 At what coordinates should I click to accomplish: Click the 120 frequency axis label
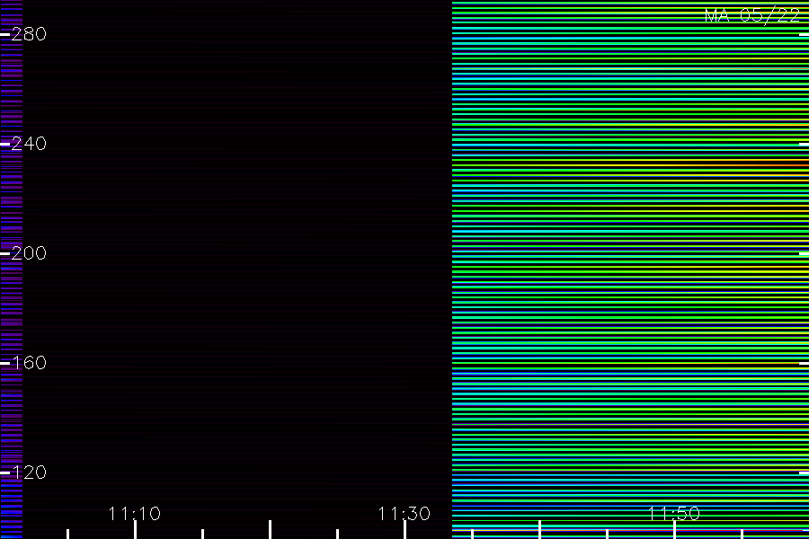click(29, 473)
